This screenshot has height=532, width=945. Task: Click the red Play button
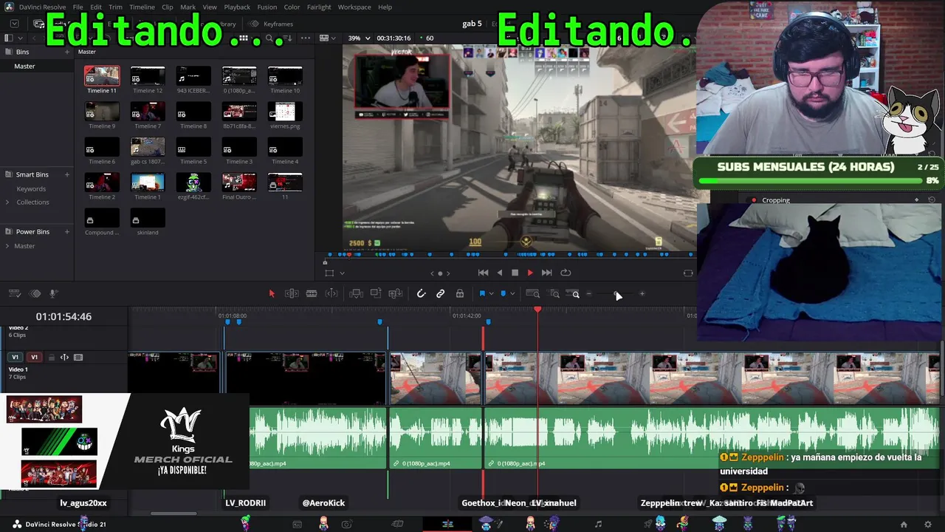click(x=530, y=273)
